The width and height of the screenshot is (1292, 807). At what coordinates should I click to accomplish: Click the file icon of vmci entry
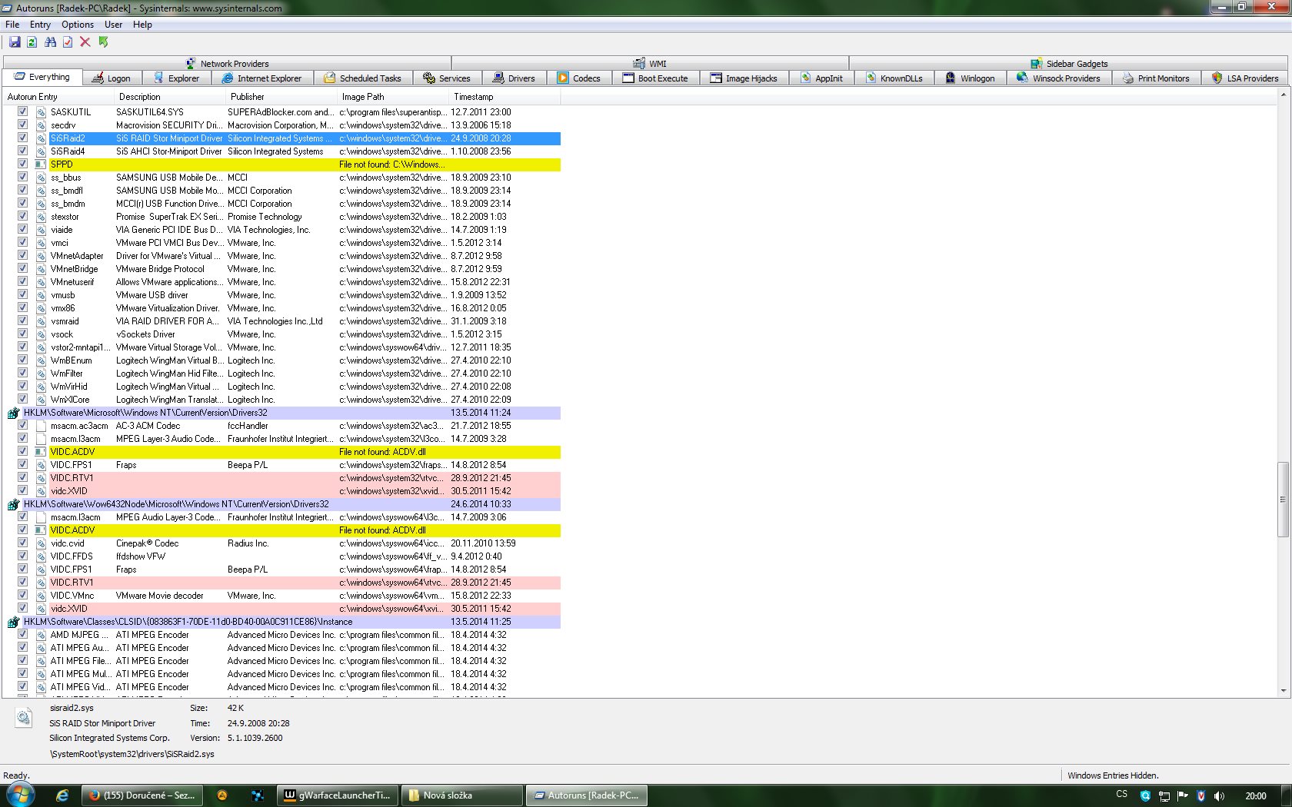click(x=41, y=243)
